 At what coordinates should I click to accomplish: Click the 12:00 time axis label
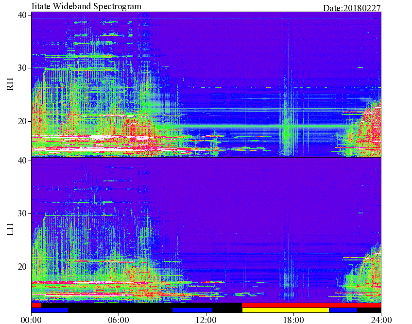pos(206,320)
